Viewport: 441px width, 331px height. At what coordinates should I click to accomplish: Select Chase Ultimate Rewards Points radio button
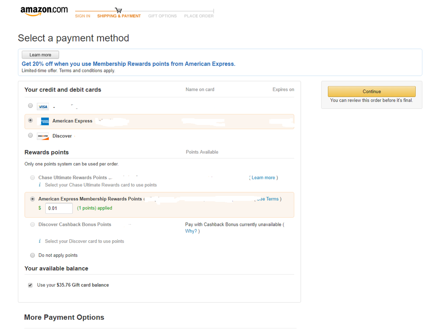pyautogui.click(x=33, y=177)
